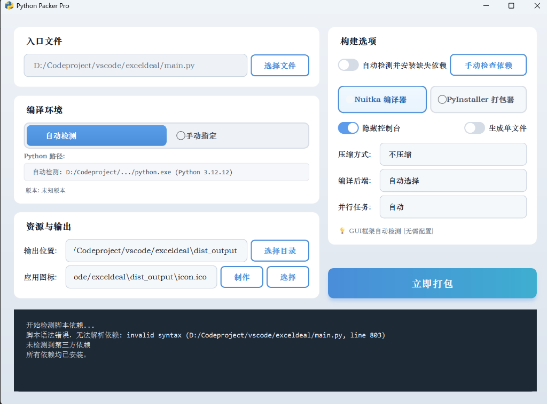Image resolution: width=547 pixels, height=404 pixels.
Task: Open the 编译后端 dropdown showing 自动选择
Action: 453,181
